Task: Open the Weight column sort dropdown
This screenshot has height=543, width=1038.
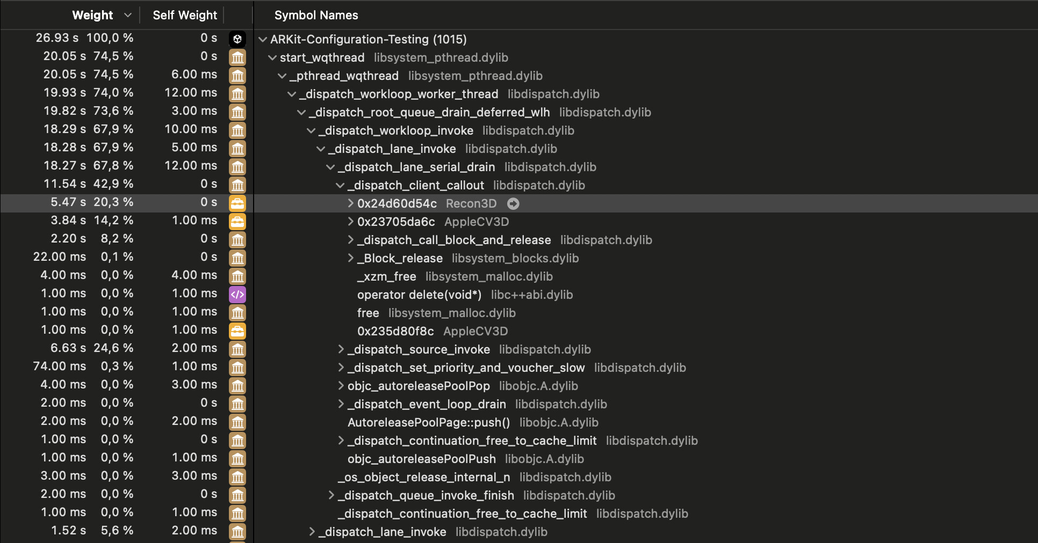Action: pos(127,15)
